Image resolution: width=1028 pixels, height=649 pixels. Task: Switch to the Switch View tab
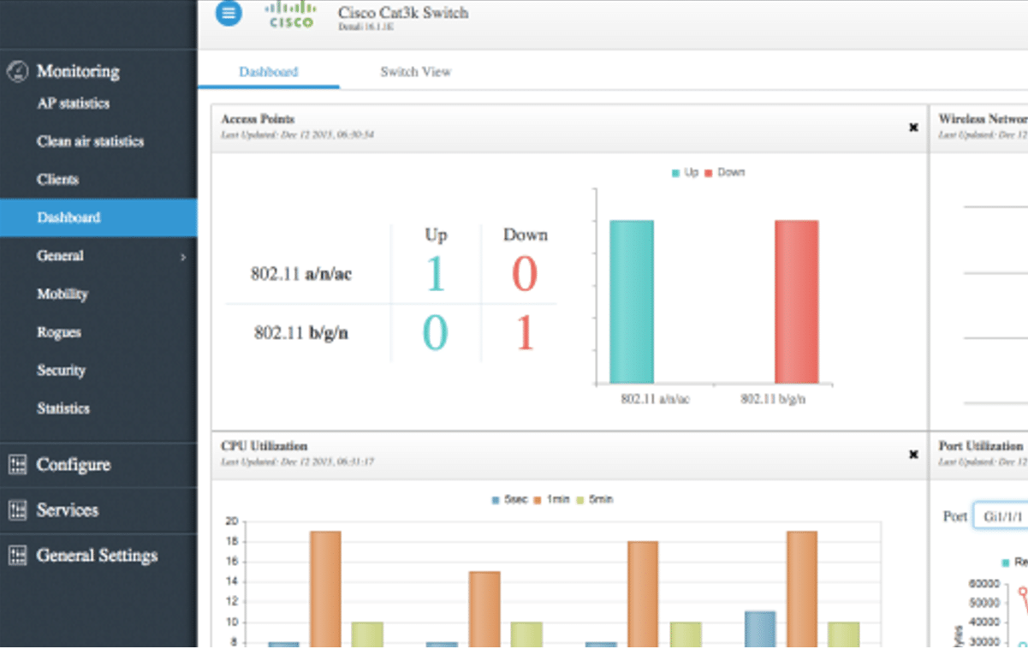tap(415, 72)
